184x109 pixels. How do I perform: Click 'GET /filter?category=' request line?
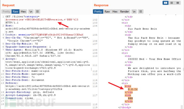pos(22,16)
